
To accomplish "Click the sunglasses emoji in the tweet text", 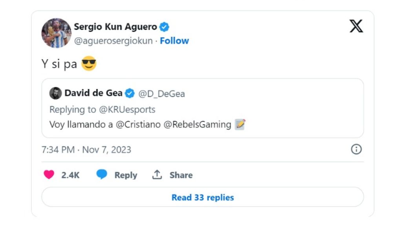I will 90,63.
